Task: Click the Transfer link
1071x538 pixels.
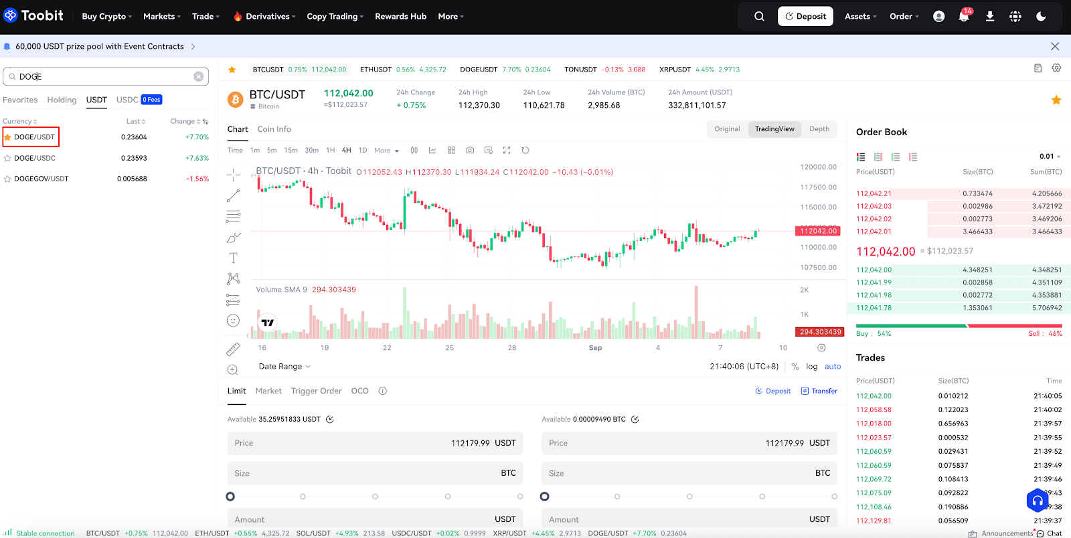Action: [819, 391]
